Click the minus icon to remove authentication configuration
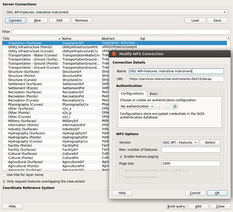Viewport: 233px width, 212px height. click(167, 107)
